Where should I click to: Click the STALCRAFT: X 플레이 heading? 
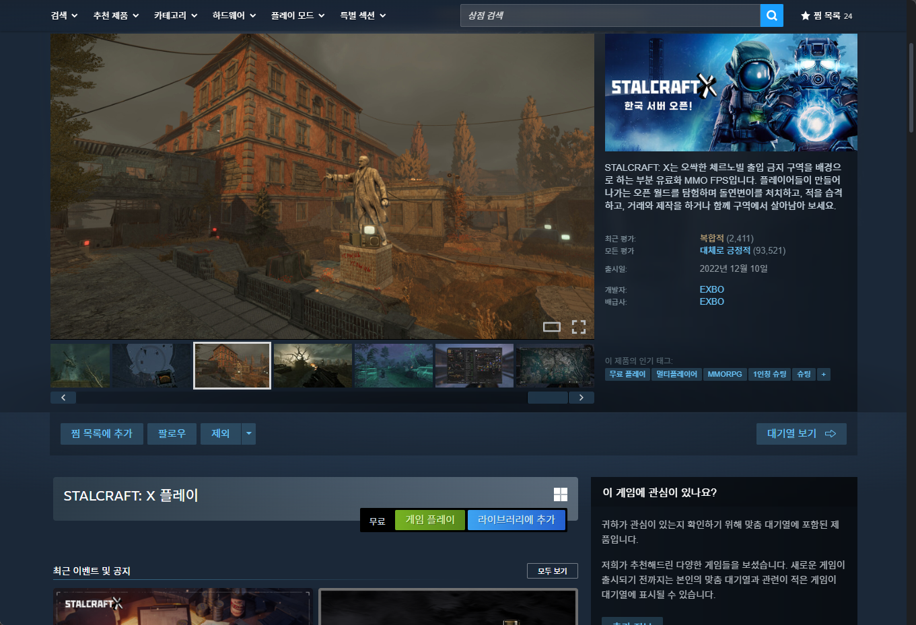pyautogui.click(x=131, y=496)
